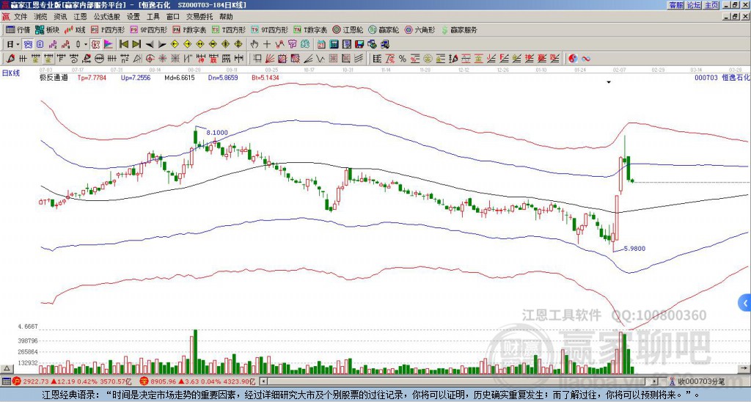Viewport: 751px width, 402px height.
Task: Expand the blue side panel chevron
Action: click(745, 303)
